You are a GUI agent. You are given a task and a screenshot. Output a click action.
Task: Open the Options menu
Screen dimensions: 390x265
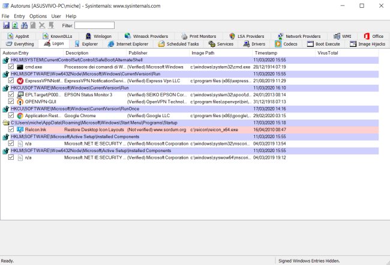coord(38,16)
